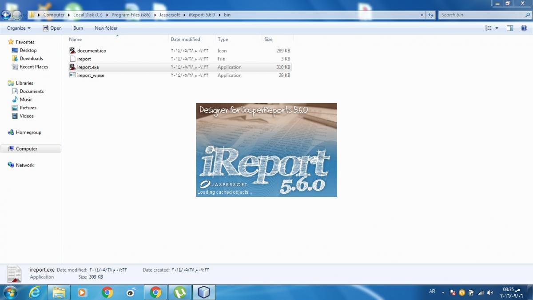This screenshot has height=300, width=533.
Task: Open the Organize dropdown menu
Action: pos(18,28)
